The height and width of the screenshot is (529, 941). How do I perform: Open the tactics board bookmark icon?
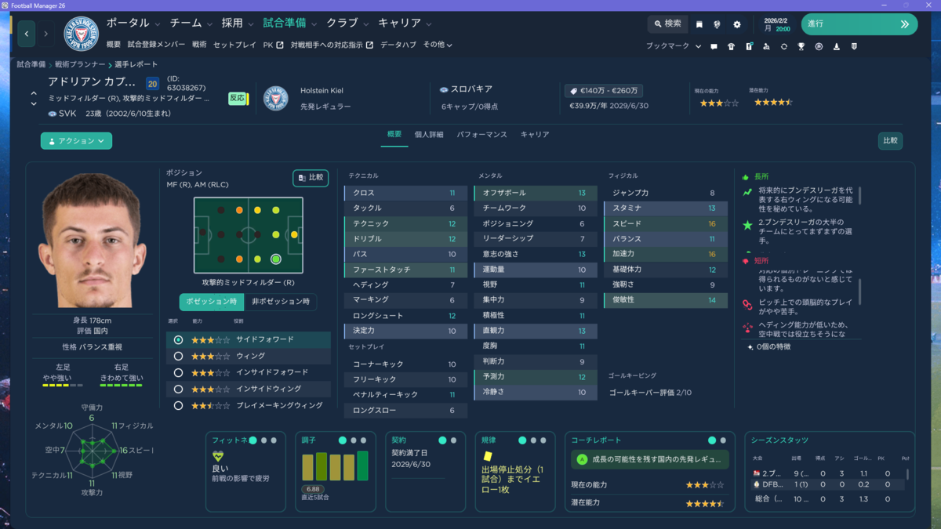pos(749,46)
